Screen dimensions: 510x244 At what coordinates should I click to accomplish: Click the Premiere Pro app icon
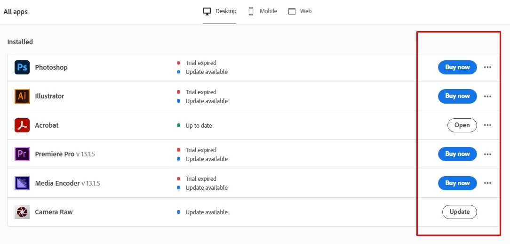[22, 154]
